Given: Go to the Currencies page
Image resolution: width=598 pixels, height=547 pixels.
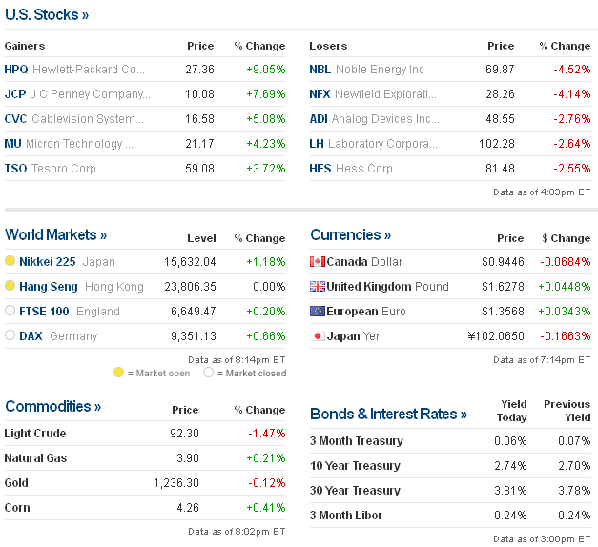Looking at the screenshot, I should tap(350, 234).
